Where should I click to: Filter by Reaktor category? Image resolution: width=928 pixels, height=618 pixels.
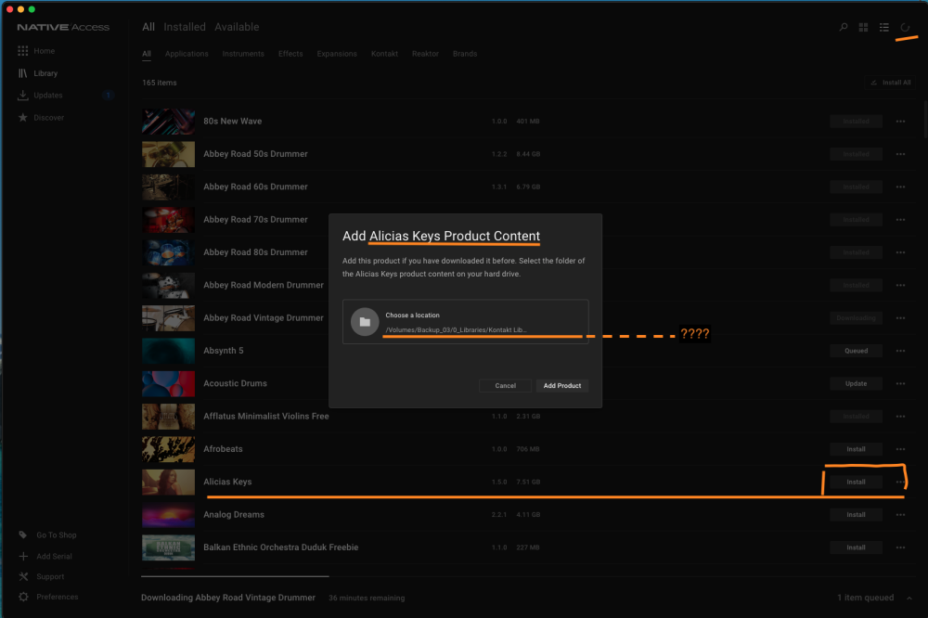coord(425,54)
